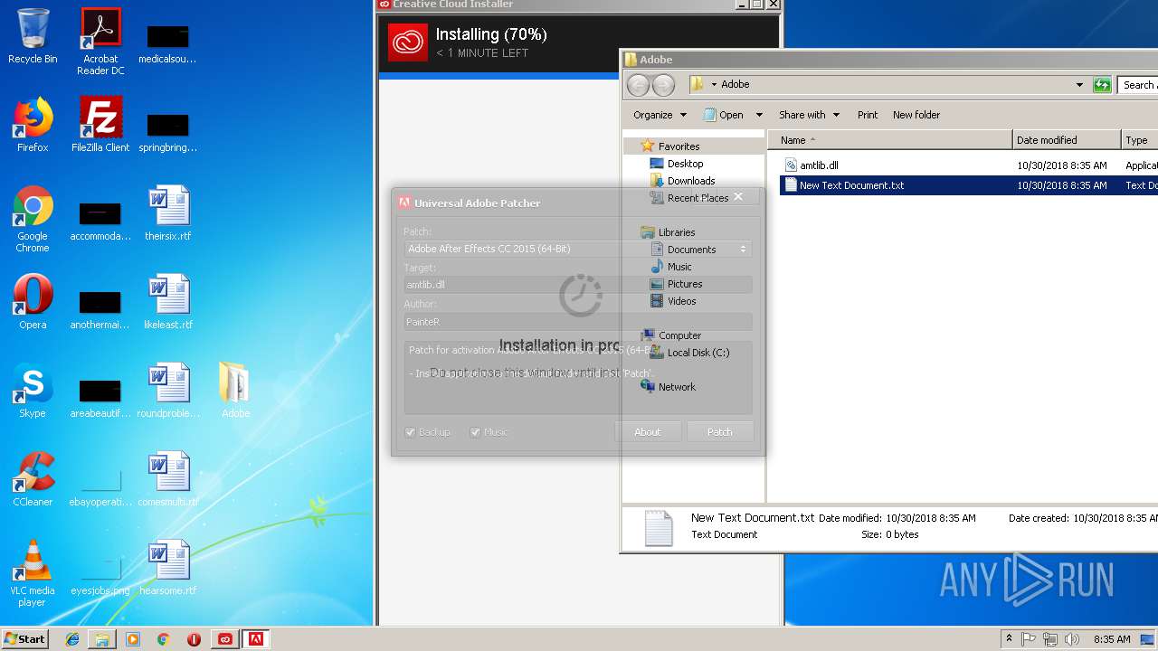
Task: Click the Windows Explorer taskbar icon
Action: (x=102, y=639)
